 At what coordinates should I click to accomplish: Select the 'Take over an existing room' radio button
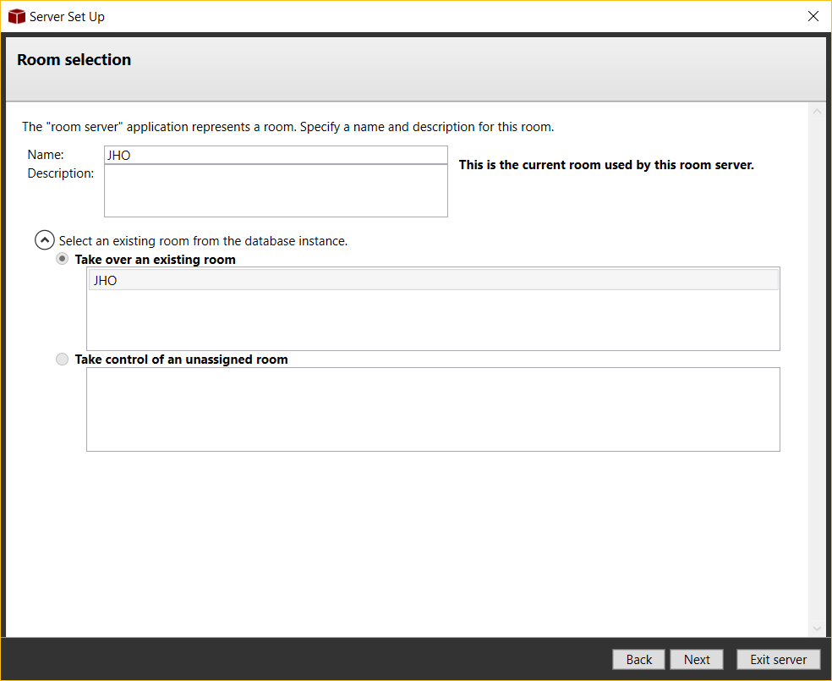(x=63, y=259)
